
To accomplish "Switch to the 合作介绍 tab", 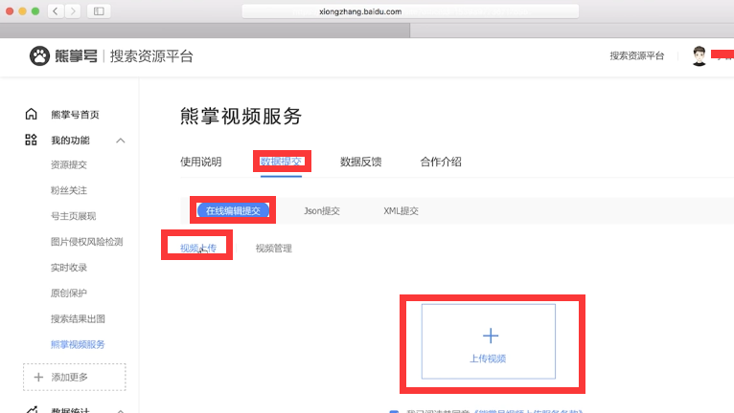I will click(441, 162).
